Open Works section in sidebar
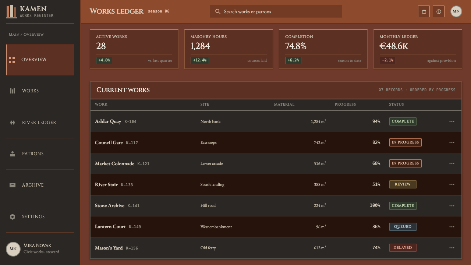471x265 pixels. coord(40,91)
